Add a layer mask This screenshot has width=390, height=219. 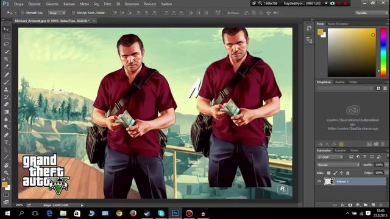coord(350,205)
